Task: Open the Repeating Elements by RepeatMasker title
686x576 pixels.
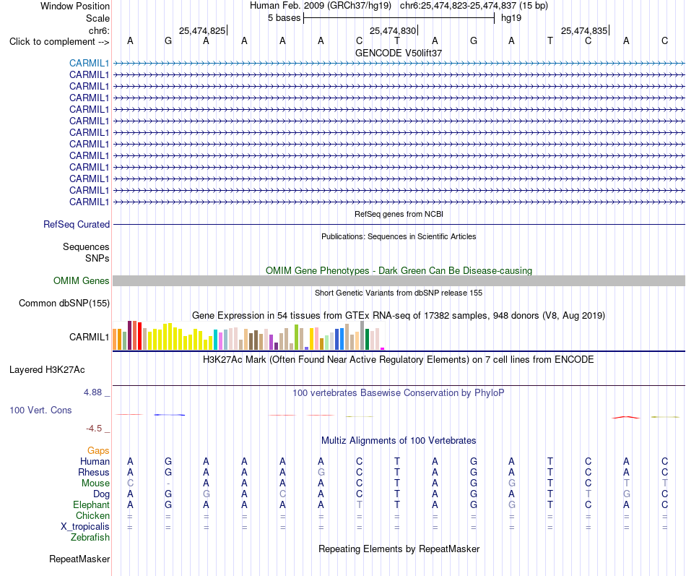Action: point(399,549)
